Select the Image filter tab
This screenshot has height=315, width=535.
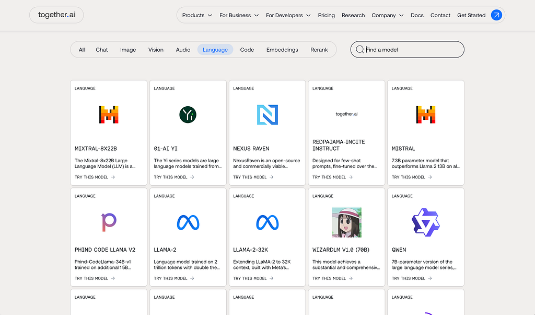[128, 50]
